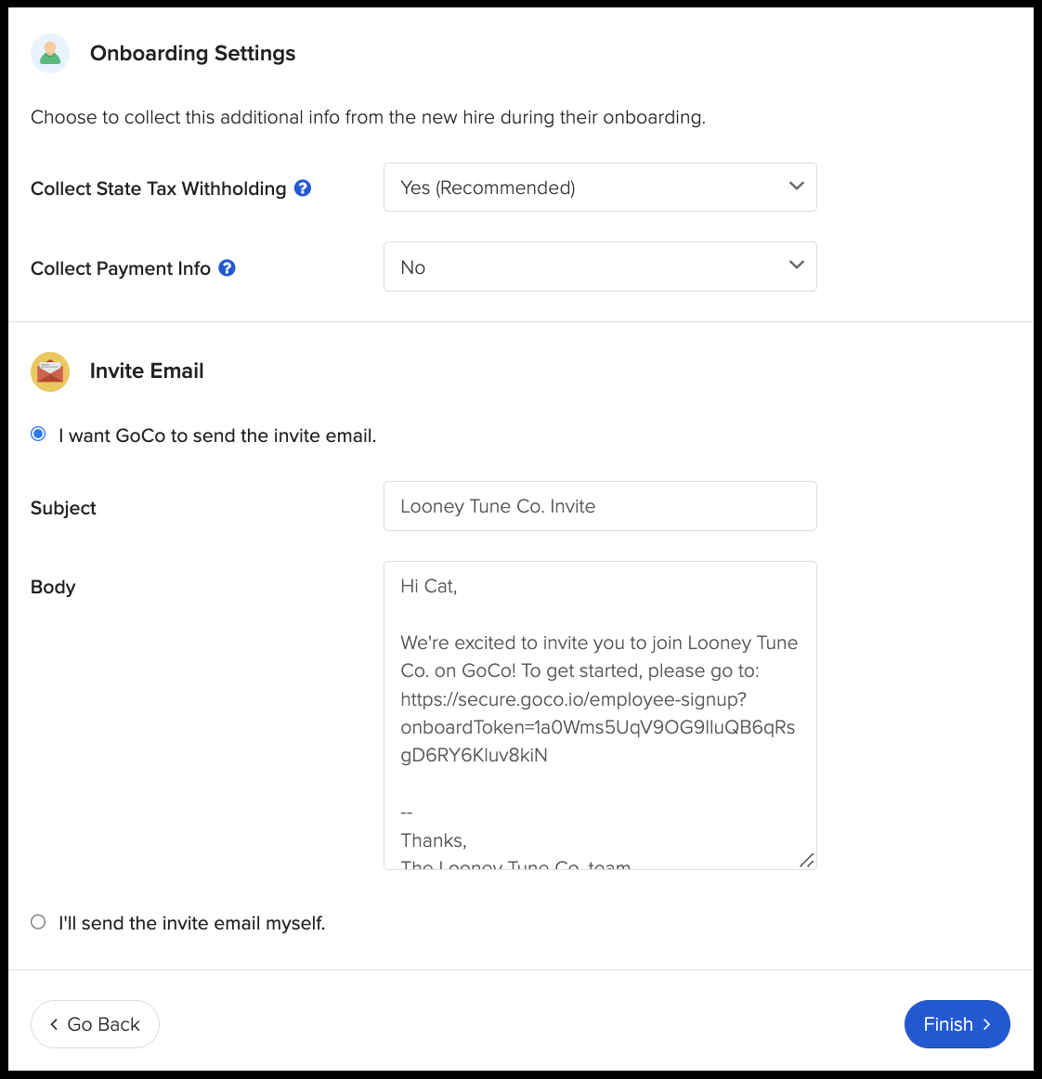Click the Subject field label
Screen dimensions: 1042x1079
point(63,508)
